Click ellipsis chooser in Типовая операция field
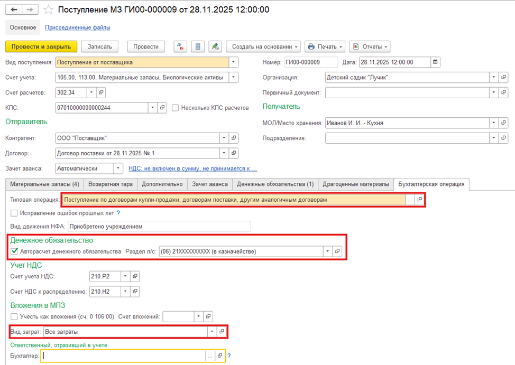The height and width of the screenshot is (365, 515). click(x=410, y=200)
